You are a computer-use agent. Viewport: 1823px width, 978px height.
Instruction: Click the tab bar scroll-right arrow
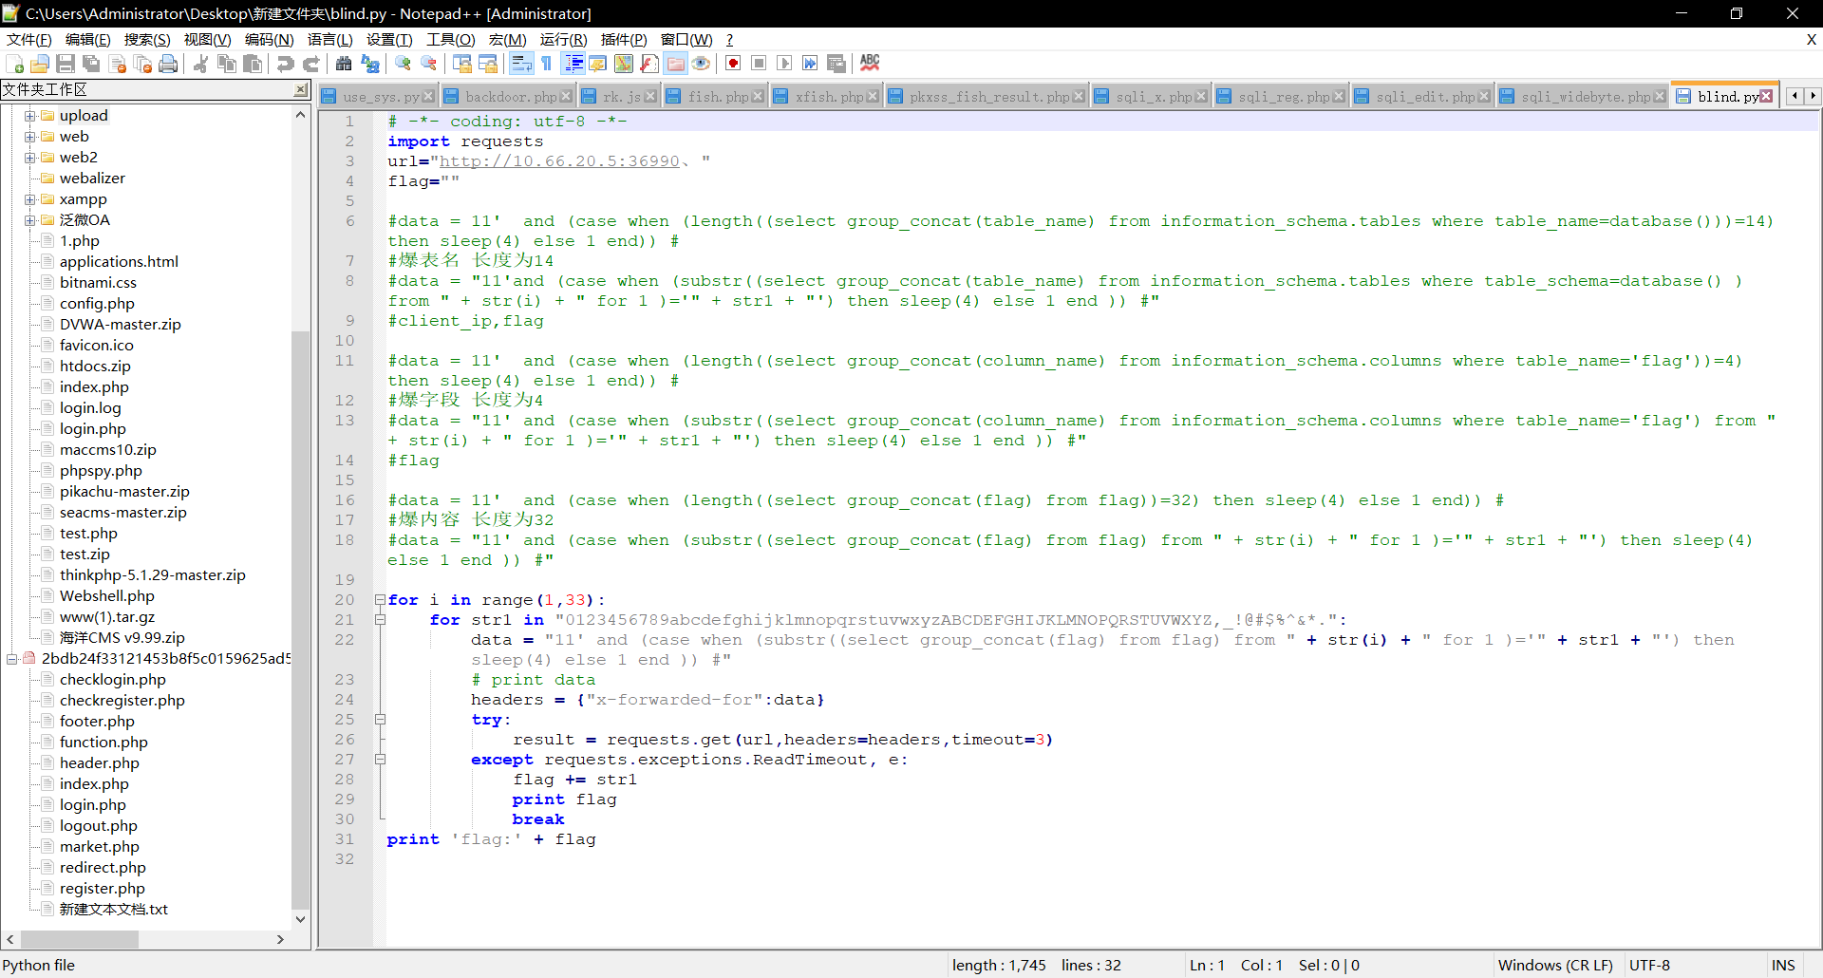(x=1813, y=96)
